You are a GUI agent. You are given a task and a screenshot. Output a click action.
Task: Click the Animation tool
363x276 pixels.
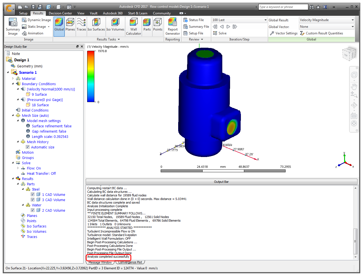point(33,33)
